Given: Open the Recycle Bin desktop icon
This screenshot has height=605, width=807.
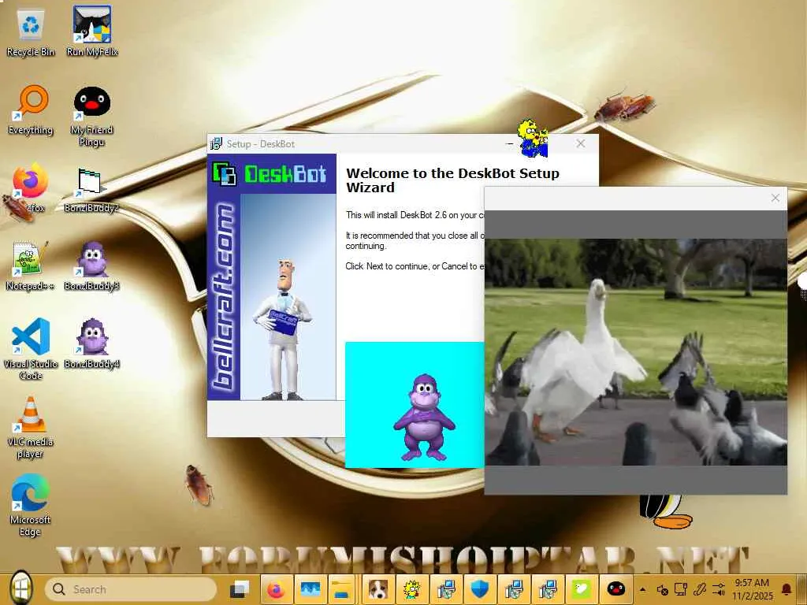Looking at the screenshot, I should (x=31, y=32).
